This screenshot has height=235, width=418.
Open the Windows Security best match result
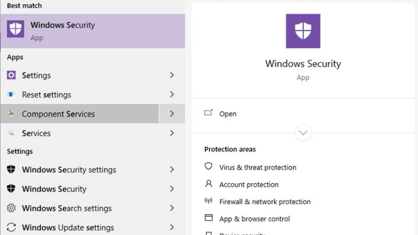93,31
